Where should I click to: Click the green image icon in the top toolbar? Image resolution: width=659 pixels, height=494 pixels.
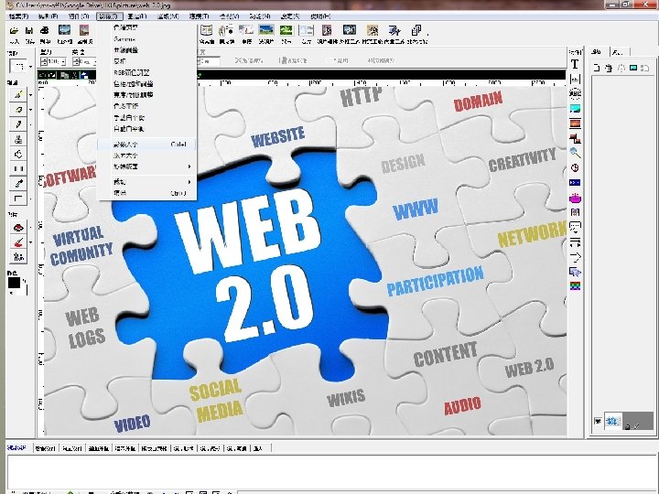click(286, 30)
